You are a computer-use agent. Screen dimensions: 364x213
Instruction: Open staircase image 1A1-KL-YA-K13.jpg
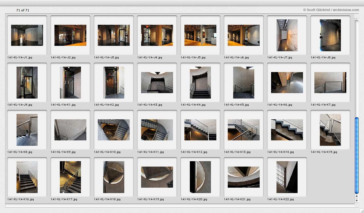[244, 130]
